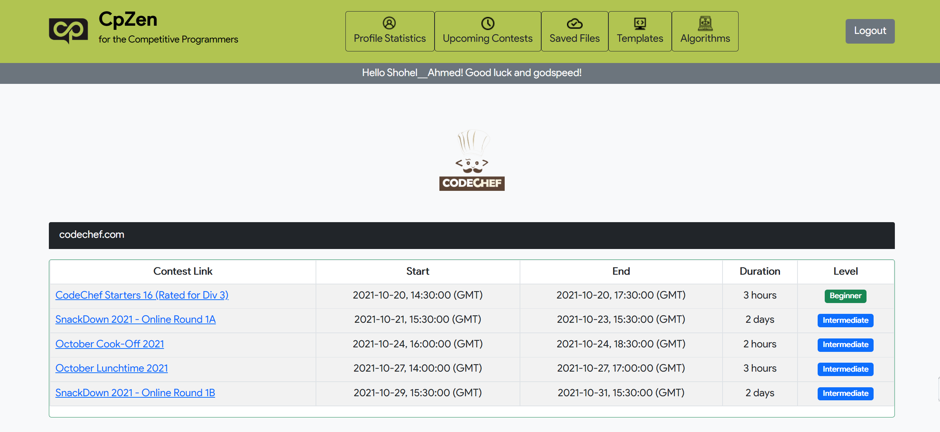The width and height of the screenshot is (940, 432).
Task: Open October Lunchtime 2021 contest link
Action: tap(112, 368)
